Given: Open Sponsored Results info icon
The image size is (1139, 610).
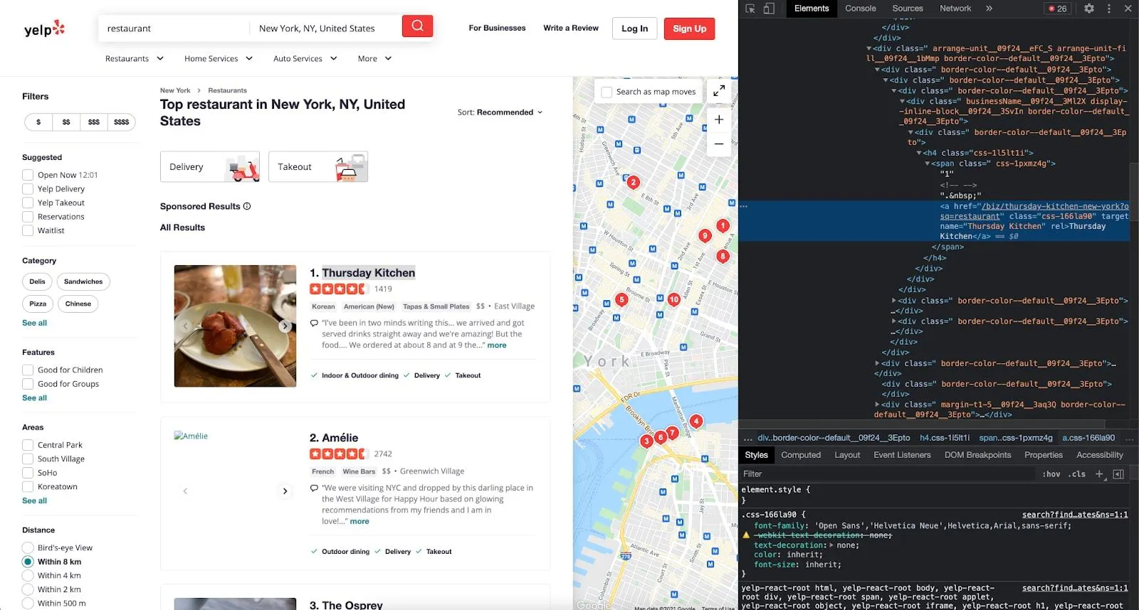Looking at the screenshot, I should point(247,206).
